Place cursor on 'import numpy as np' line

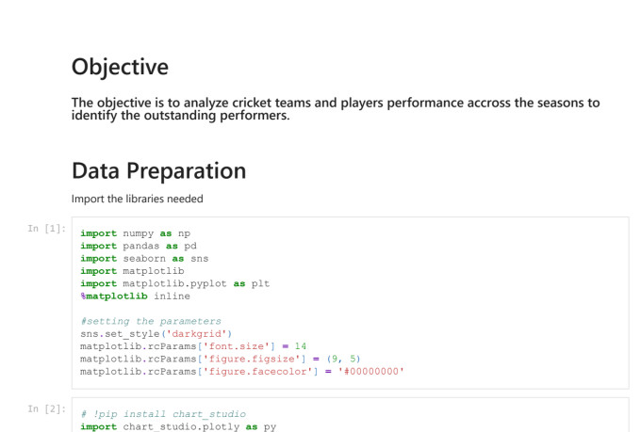click(136, 232)
